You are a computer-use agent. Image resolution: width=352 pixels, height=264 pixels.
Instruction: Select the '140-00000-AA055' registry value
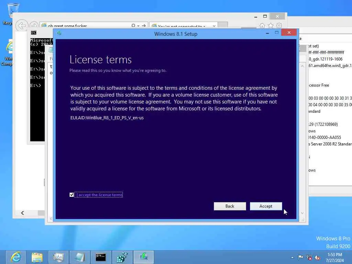324,137
